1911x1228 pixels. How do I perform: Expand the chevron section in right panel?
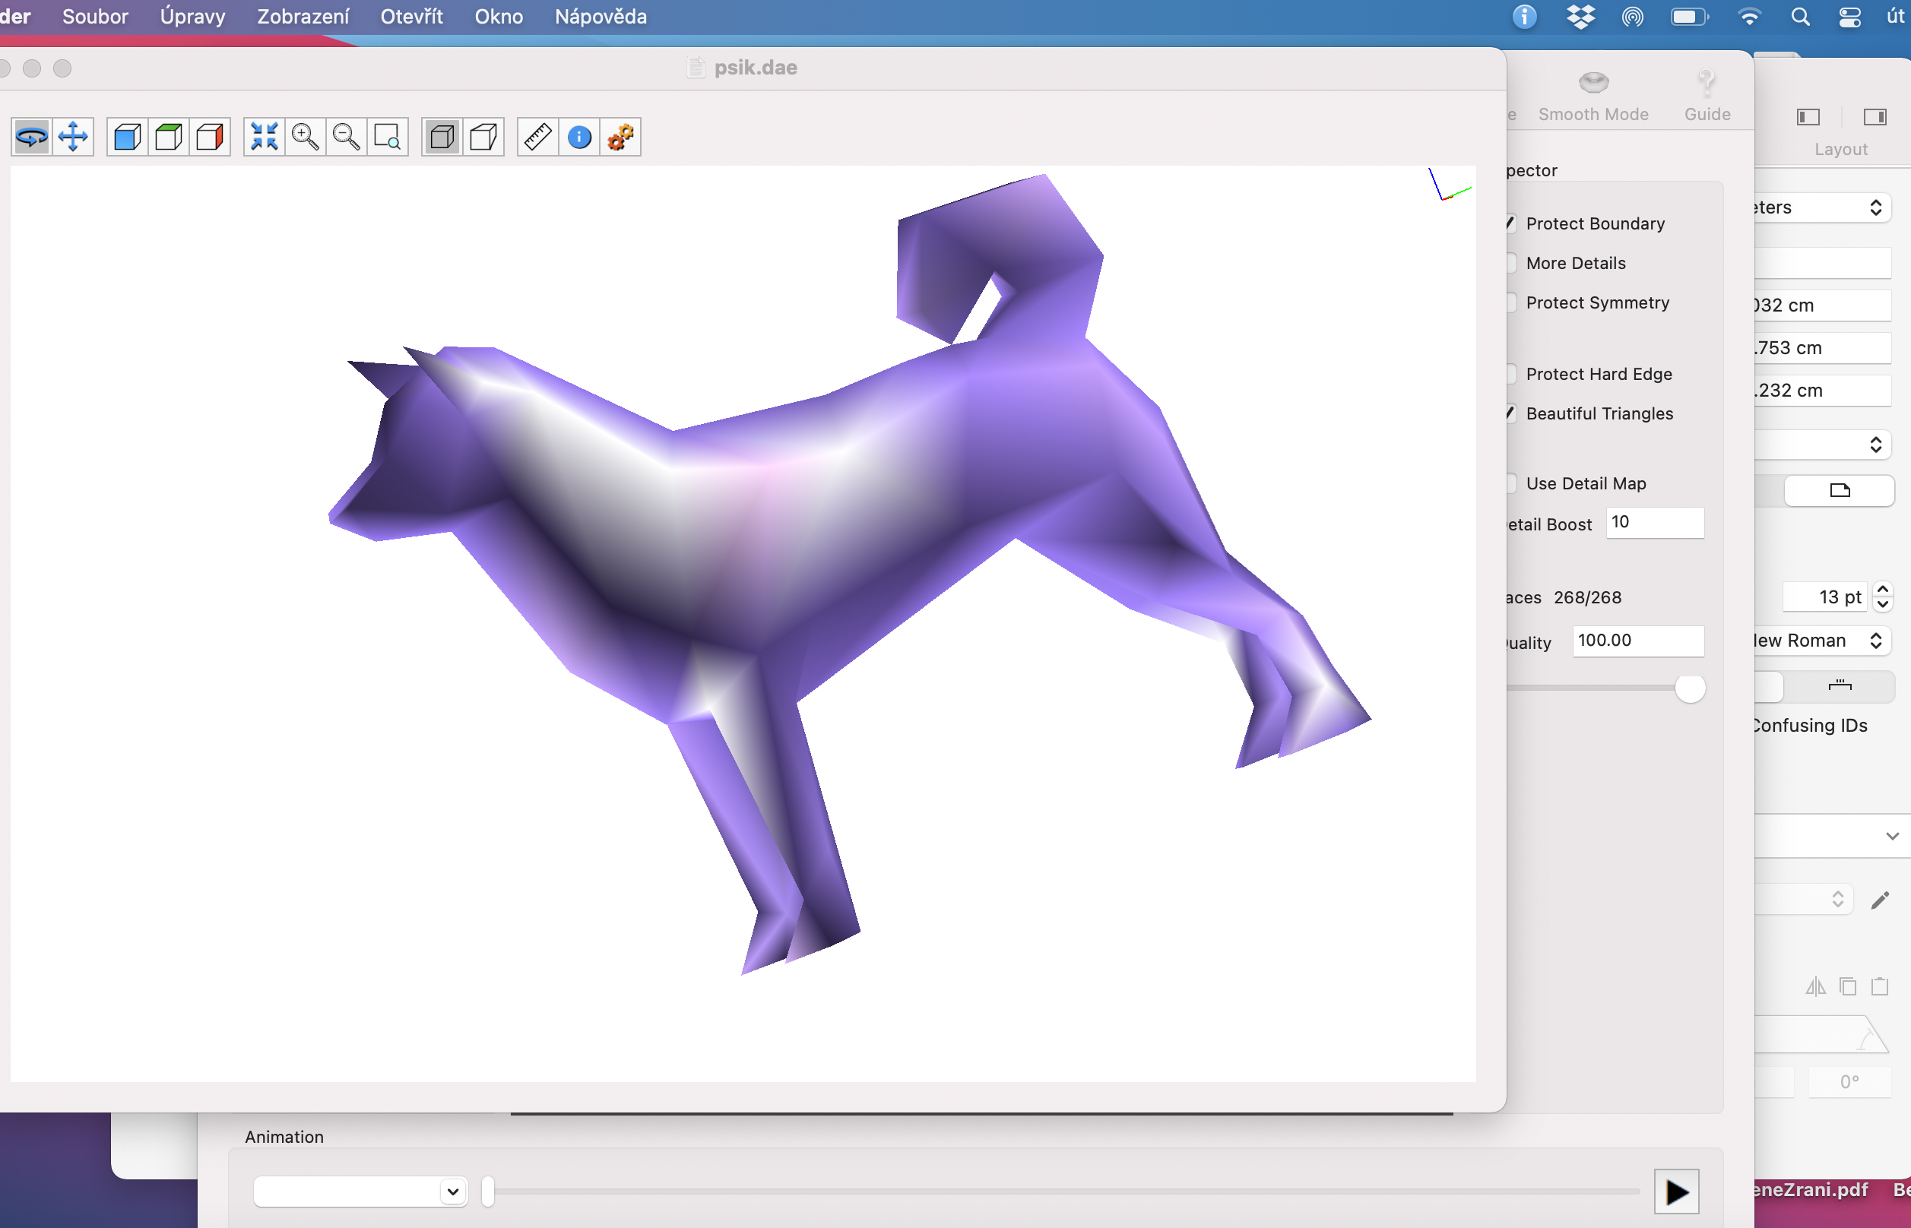click(x=1892, y=836)
